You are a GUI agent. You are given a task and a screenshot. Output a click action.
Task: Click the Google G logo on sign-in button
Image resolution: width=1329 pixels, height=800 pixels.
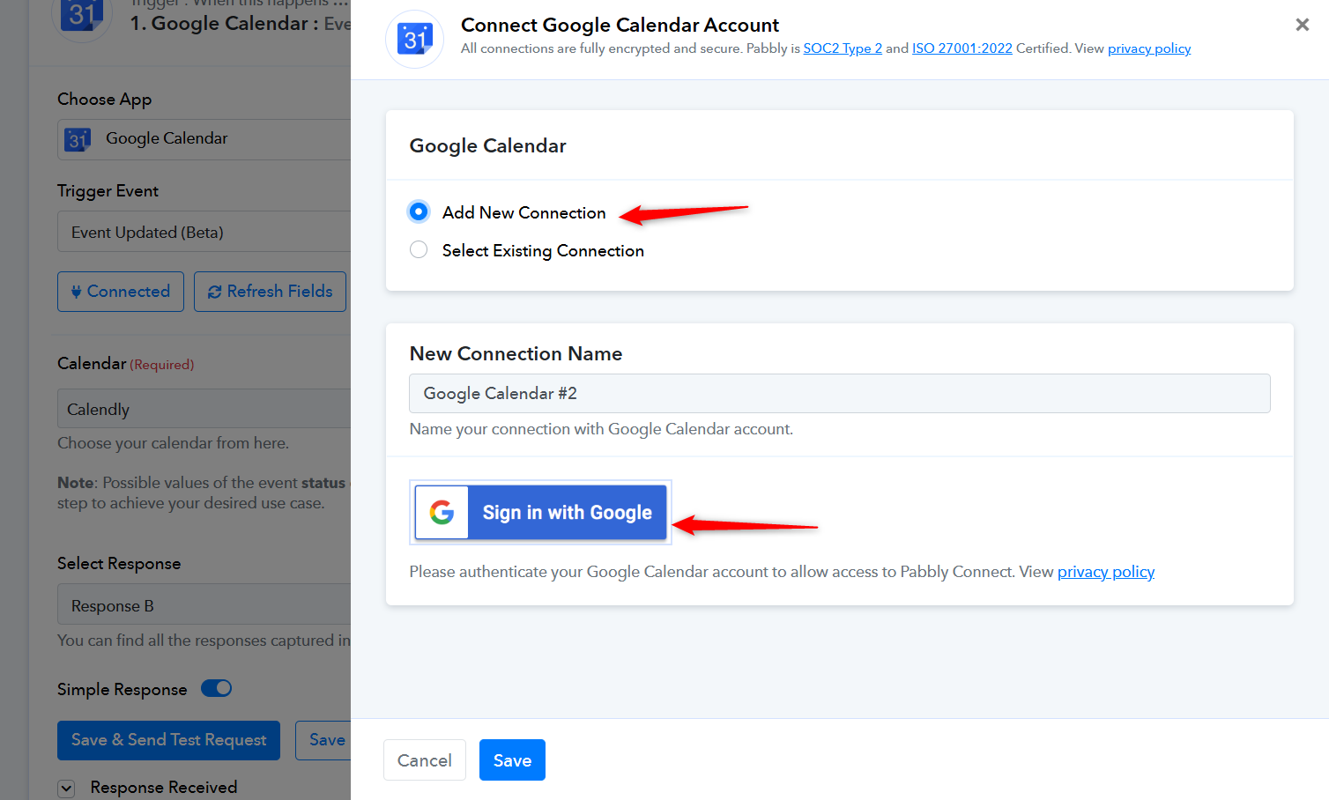coord(442,512)
